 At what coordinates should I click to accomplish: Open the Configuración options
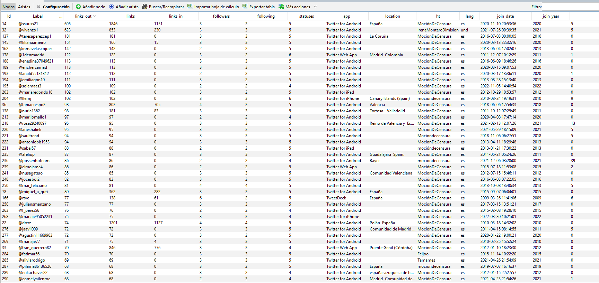(53, 7)
